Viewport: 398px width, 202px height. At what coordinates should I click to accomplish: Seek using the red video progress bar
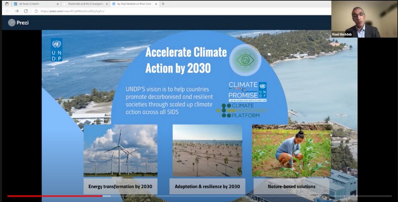[x=55, y=196]
